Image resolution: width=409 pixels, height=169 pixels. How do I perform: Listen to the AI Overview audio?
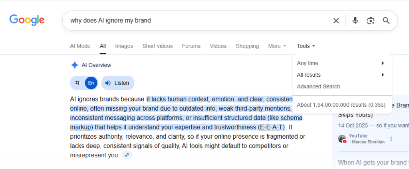point(117,83)
